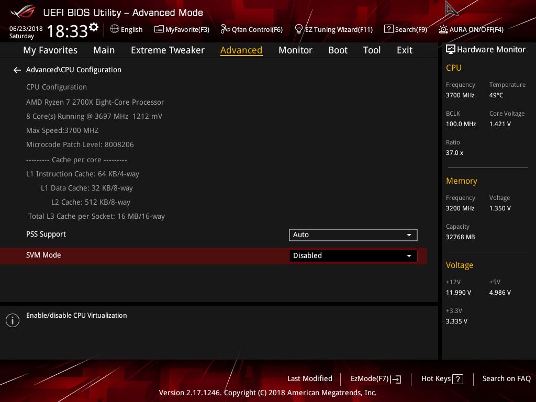This screenshot has width=536, height=402.
Task: Click Total L3 Cache per Socket line
Action: pyautogui.click(x=96, y=216)
